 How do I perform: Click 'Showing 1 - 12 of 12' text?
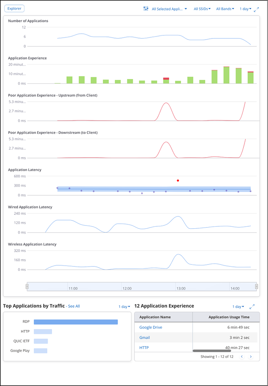pos(217,357)
